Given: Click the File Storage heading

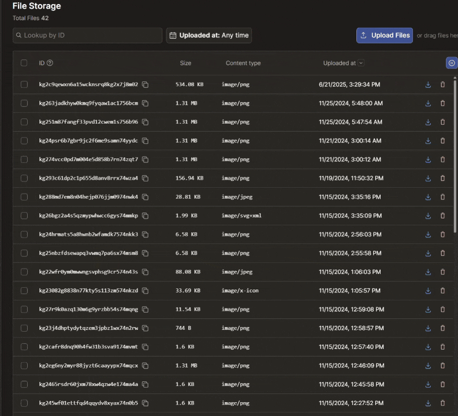Looking at the screenshot, I should tap(36, 6).
